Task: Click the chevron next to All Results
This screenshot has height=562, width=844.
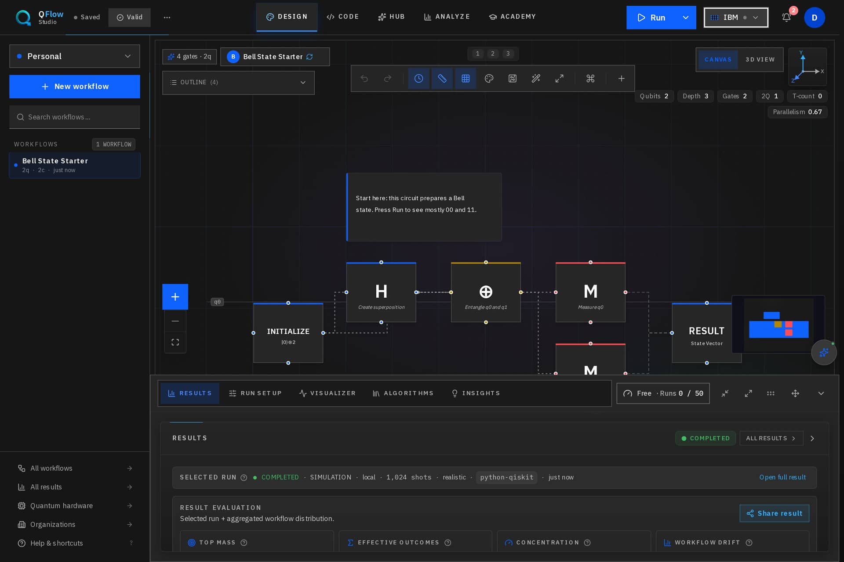Action: 812,439
